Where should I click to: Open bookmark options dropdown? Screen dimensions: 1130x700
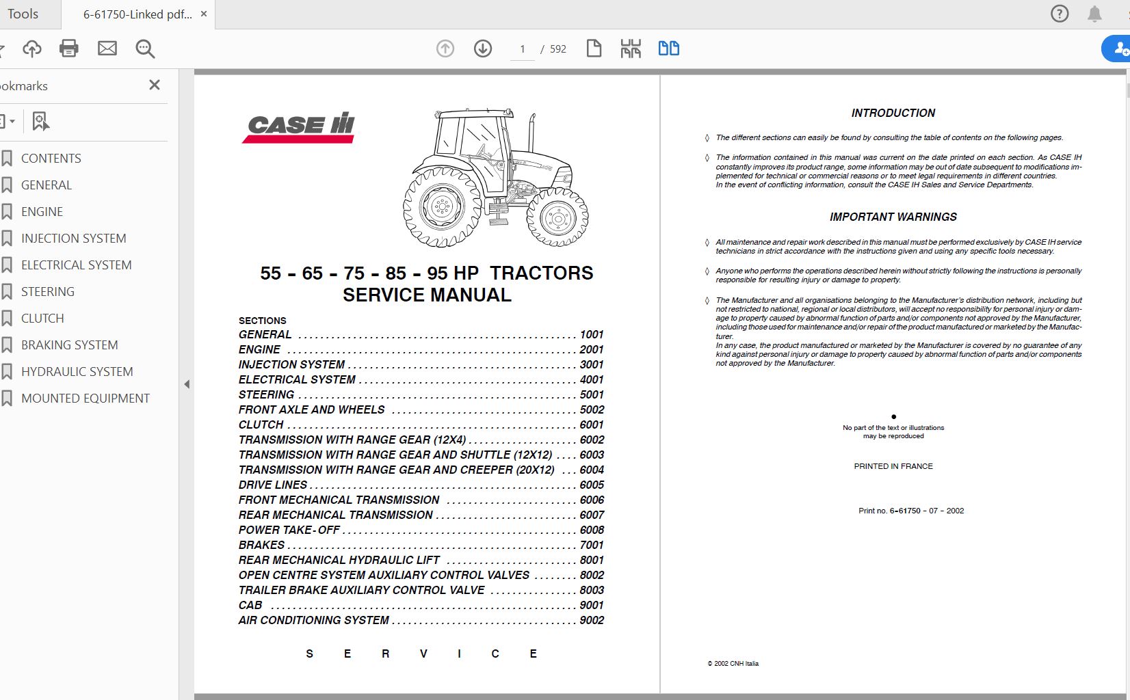7,122
